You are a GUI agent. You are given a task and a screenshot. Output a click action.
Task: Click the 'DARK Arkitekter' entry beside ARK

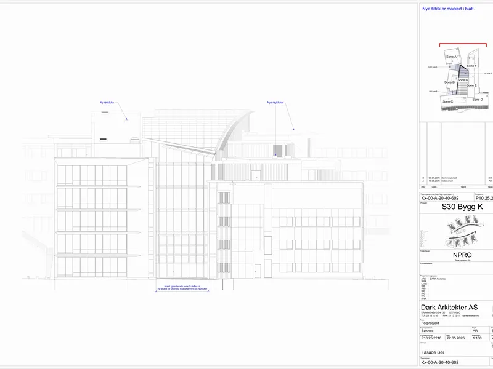click(438, 279)
